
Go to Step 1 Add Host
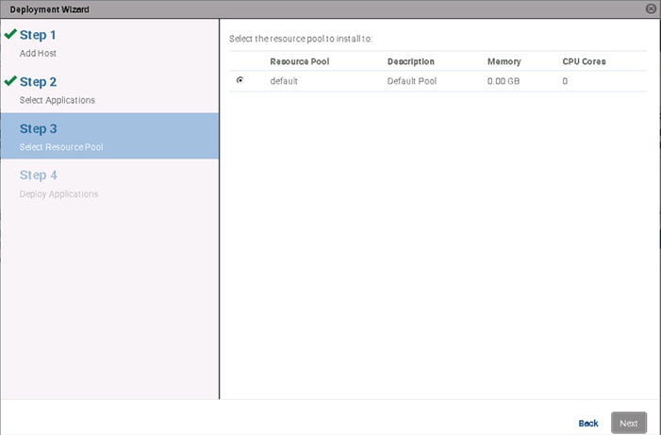(x=109, y=43)
